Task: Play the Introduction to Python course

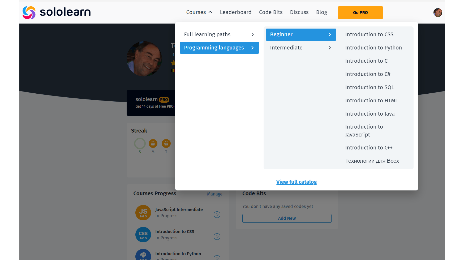Action: pos(217,258)
